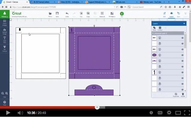This screenshot has width=191, height=117.
Task: Save the project with Save icon
Action: point(57,14)
